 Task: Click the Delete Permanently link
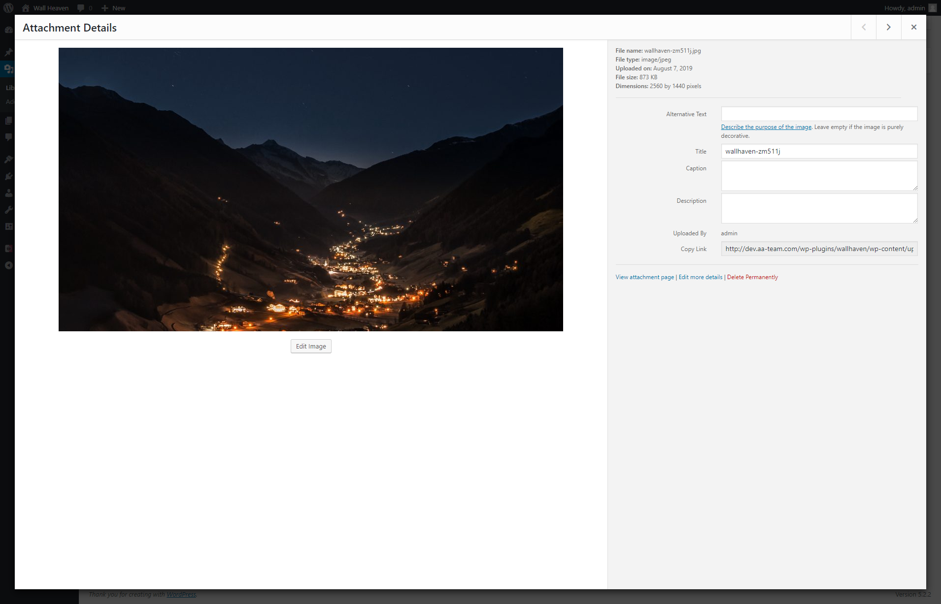click(x=752, y=277)
